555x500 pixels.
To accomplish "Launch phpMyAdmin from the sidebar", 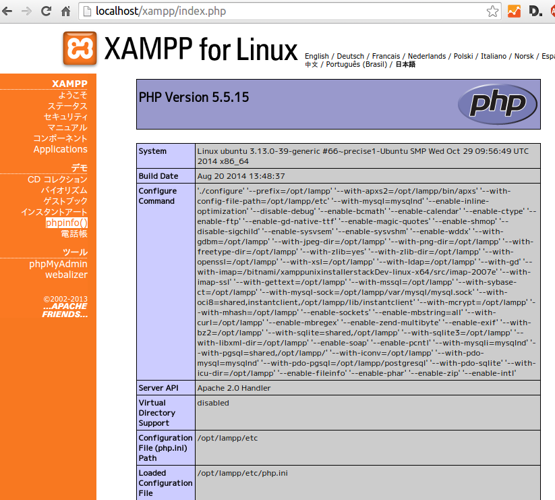I will click(x=59, y=264).
